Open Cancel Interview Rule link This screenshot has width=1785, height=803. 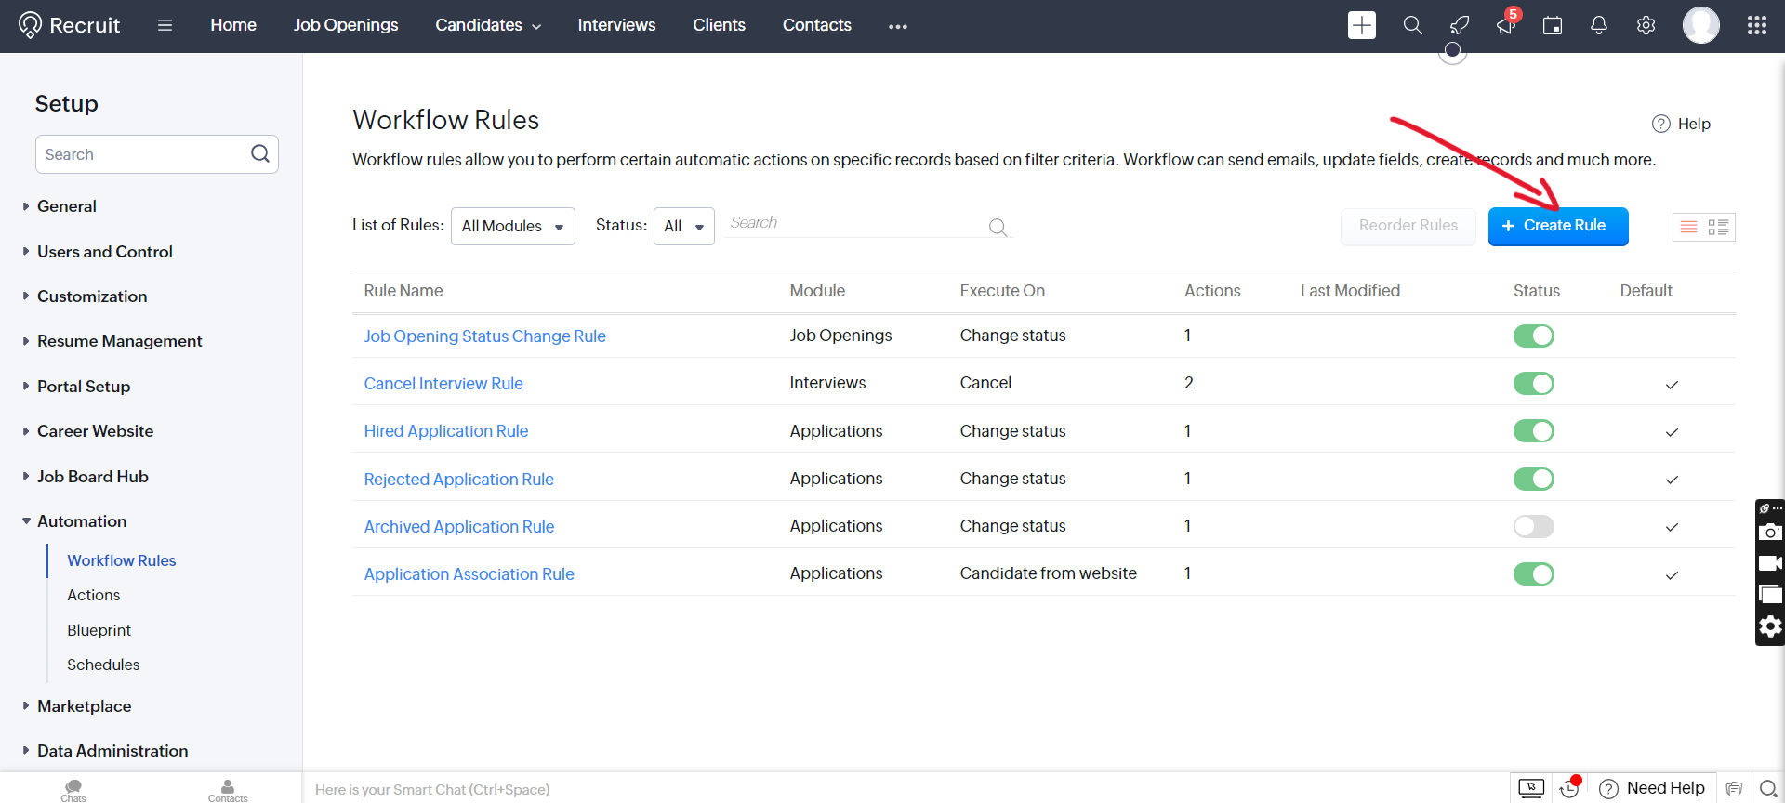(443, 384)
